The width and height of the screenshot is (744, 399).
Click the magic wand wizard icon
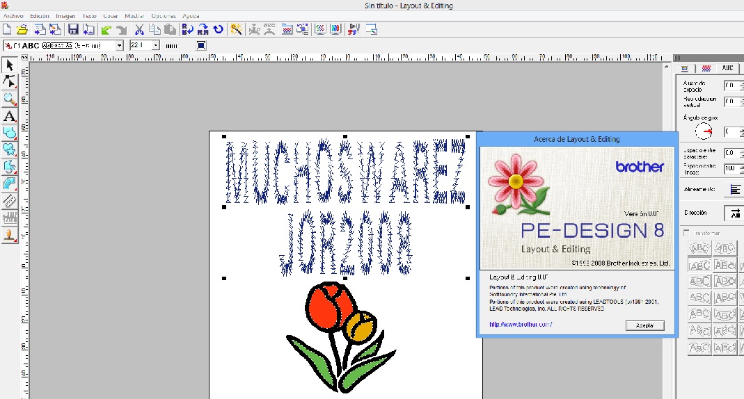tap(236, 29)
